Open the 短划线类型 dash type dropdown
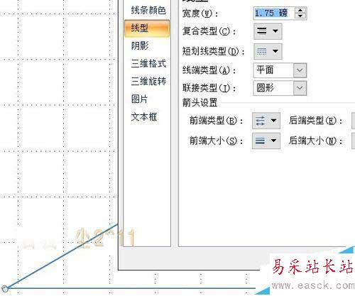The image size is (355, 296). coord(268,51)
